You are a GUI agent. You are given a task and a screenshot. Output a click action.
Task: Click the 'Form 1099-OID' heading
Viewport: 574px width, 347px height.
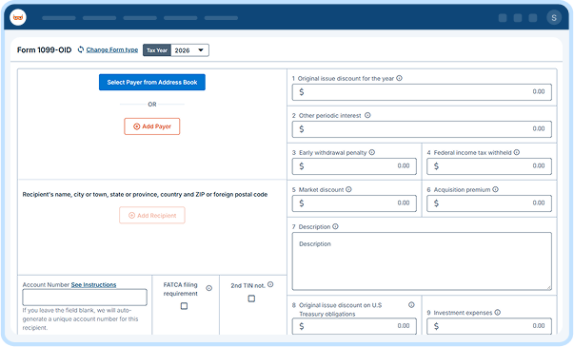pos(45,49)
